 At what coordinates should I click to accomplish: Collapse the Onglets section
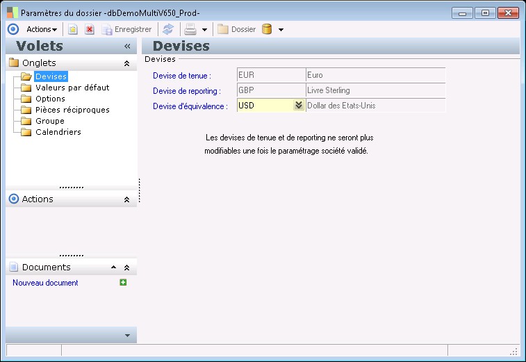click(126, 63)
